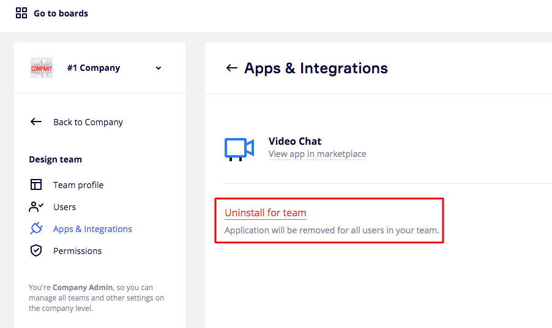The height and width of the screenshot is (328, 552).
Task: Click the Permissions shield icon
Action: click(36, 250)
